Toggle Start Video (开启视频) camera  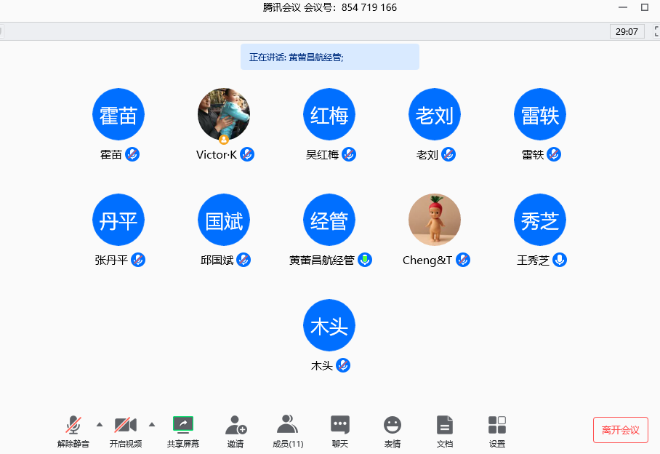pyautogui.click(x=126, y=425)
